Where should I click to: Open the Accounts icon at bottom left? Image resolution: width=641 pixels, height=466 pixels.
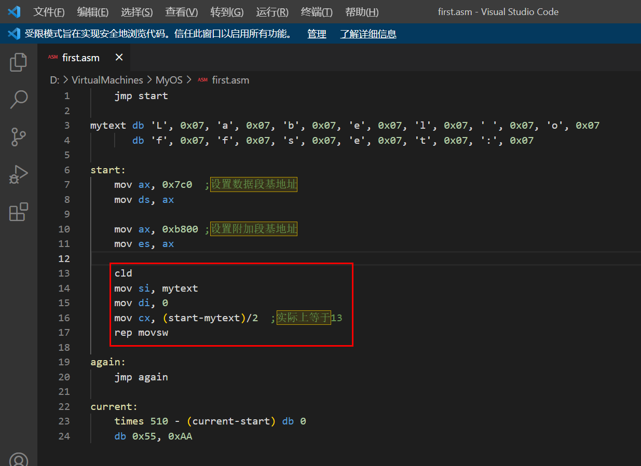point(19,460)
